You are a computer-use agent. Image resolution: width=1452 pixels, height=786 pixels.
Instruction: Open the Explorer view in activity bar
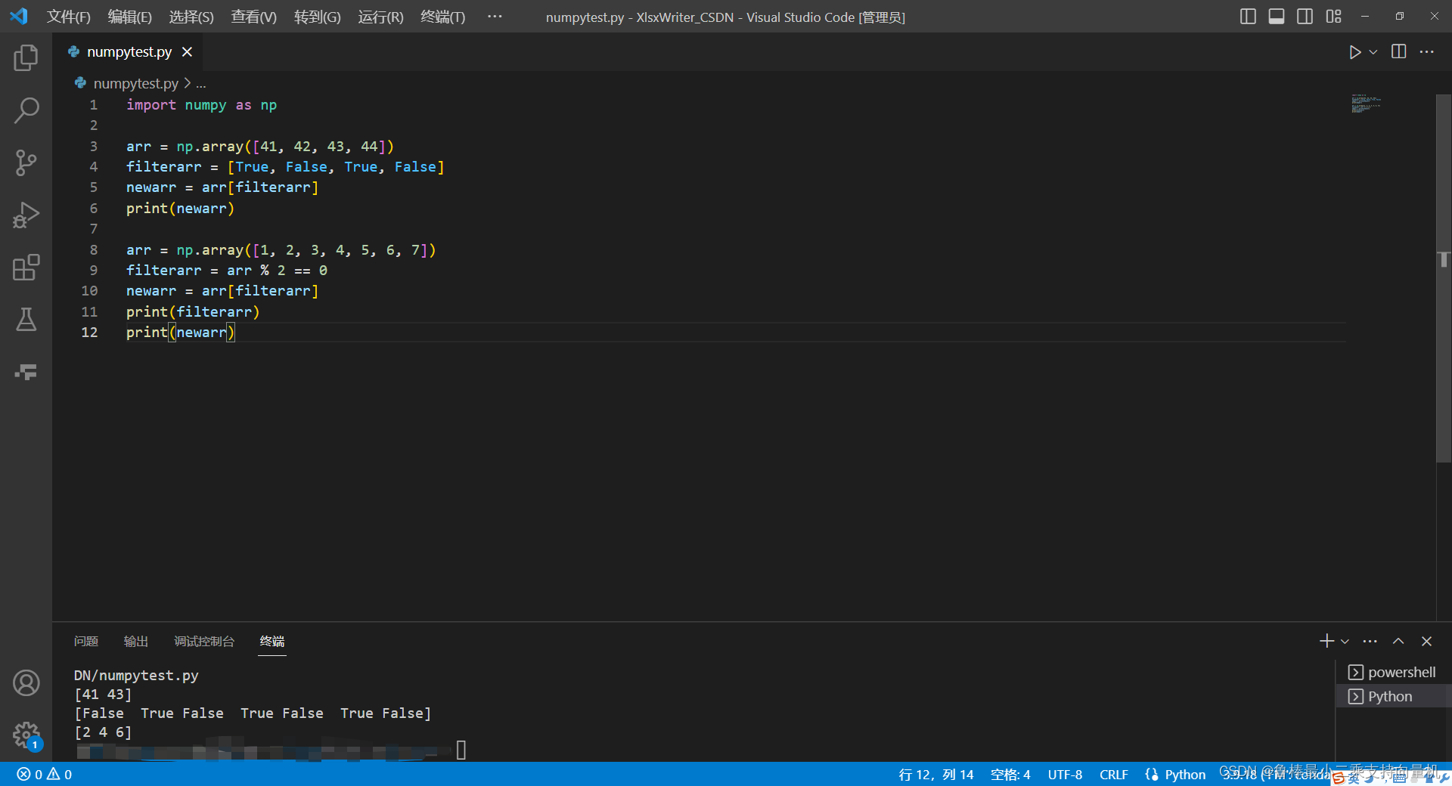coord(26,58)
